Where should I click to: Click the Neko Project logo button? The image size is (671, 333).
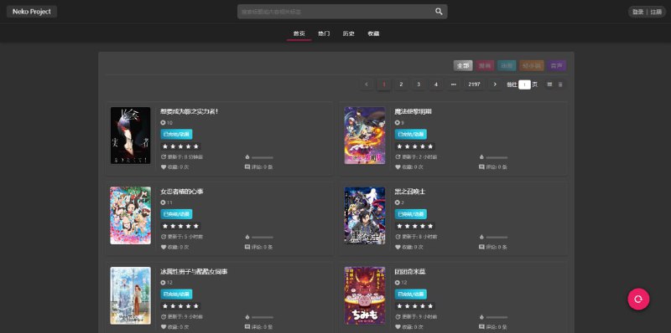(32, 12)
